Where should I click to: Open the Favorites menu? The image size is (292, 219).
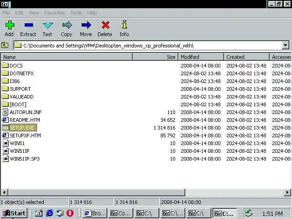pos(55,13)
